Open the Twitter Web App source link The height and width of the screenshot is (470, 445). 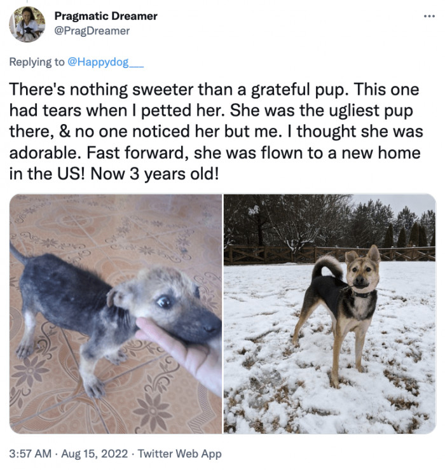179,453
